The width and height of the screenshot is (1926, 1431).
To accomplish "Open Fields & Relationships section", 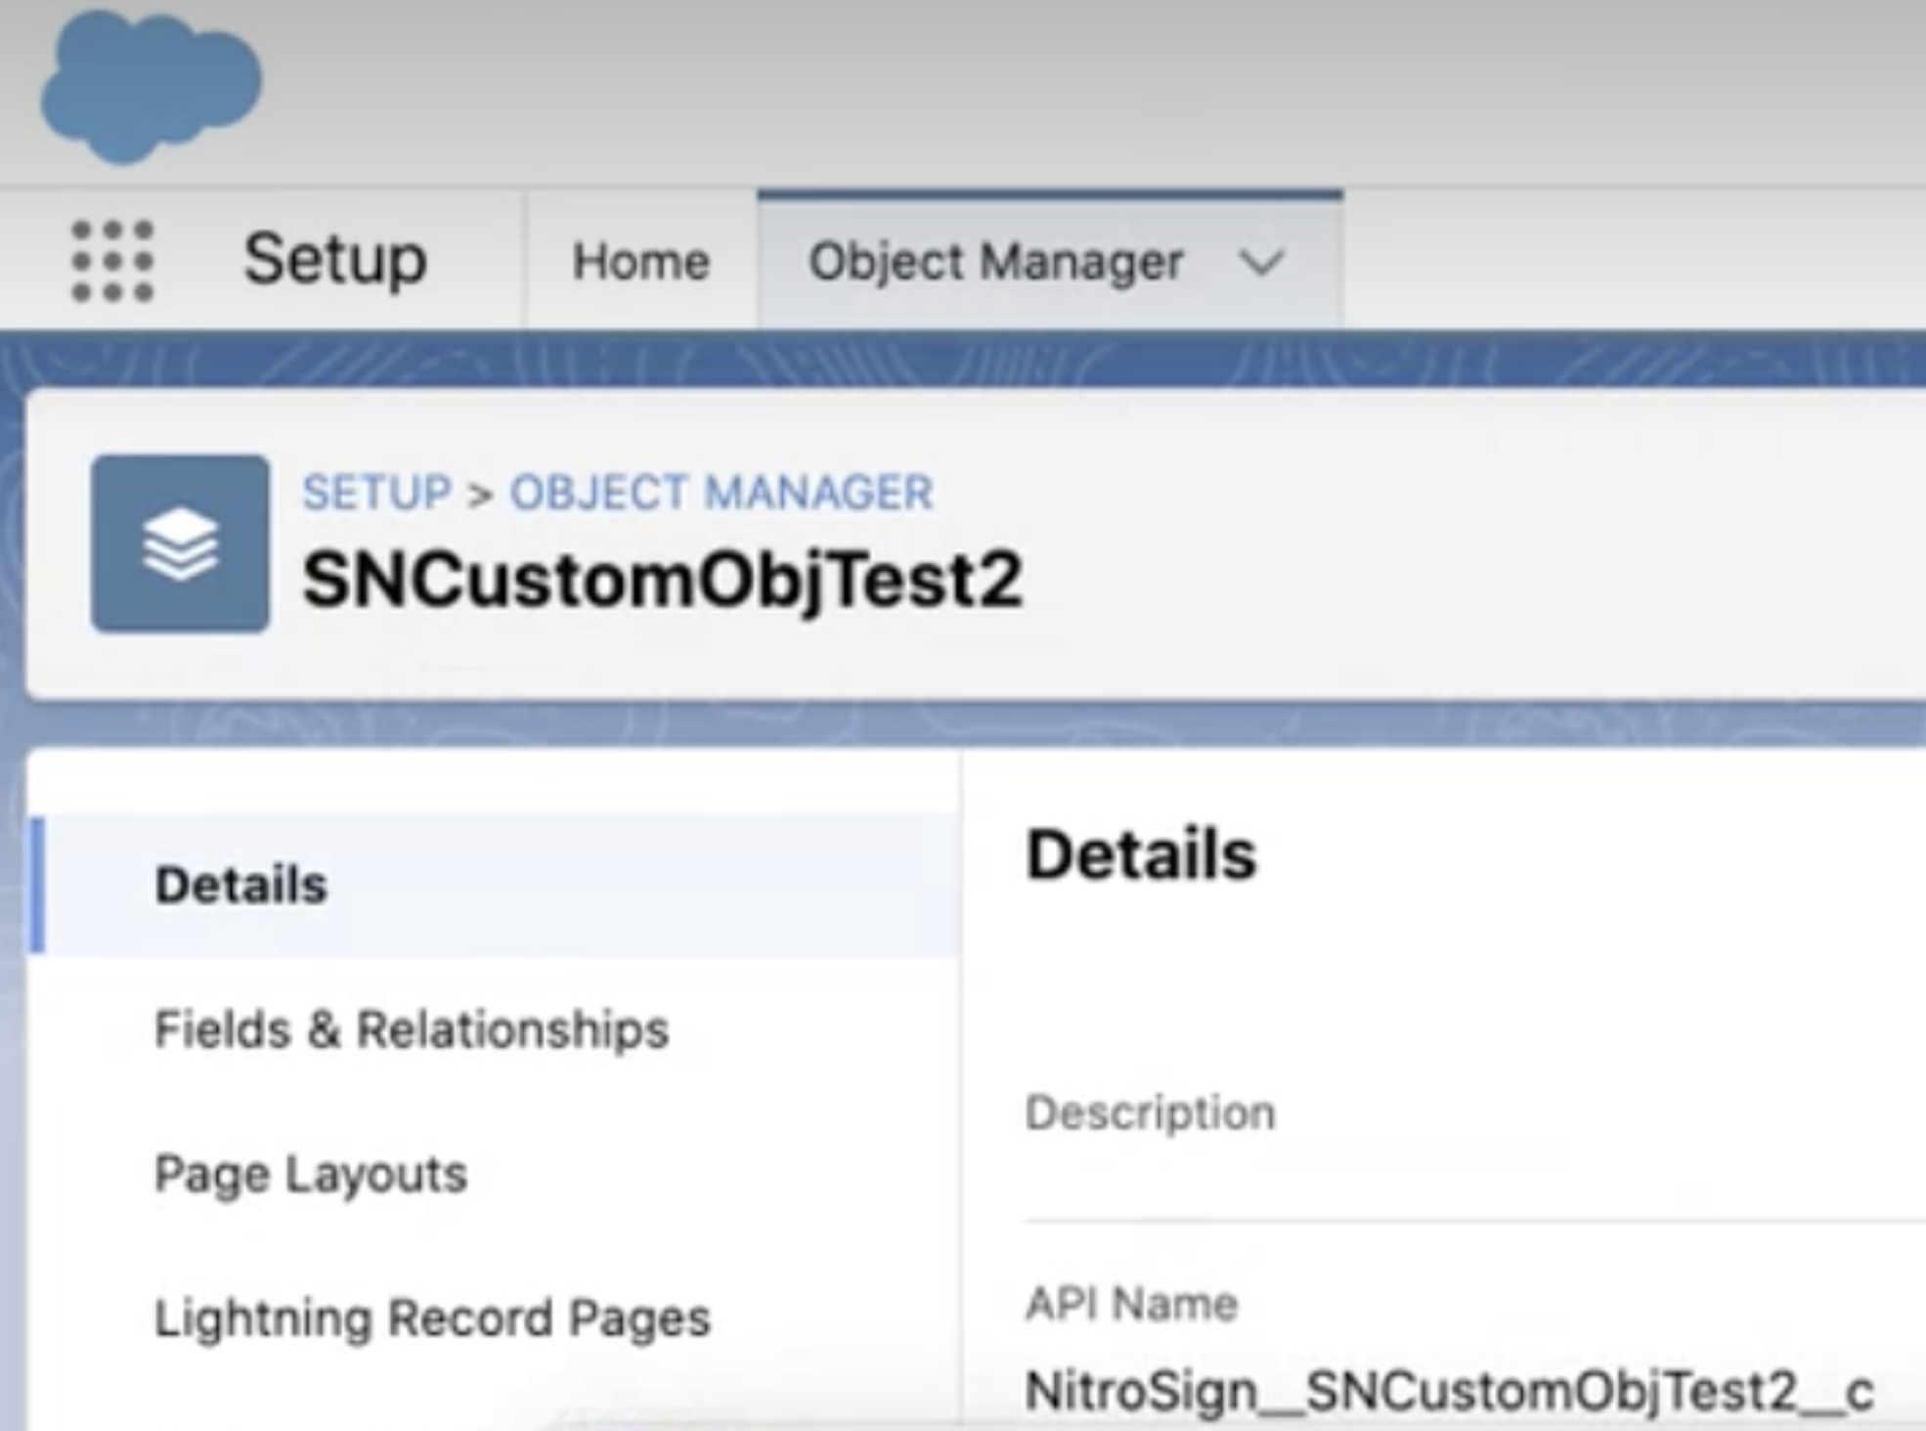I will 412,1029.
